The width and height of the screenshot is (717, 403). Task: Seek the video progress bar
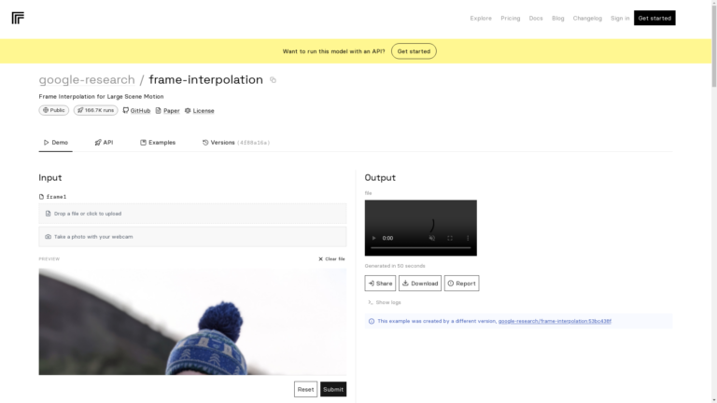[421, 247]
